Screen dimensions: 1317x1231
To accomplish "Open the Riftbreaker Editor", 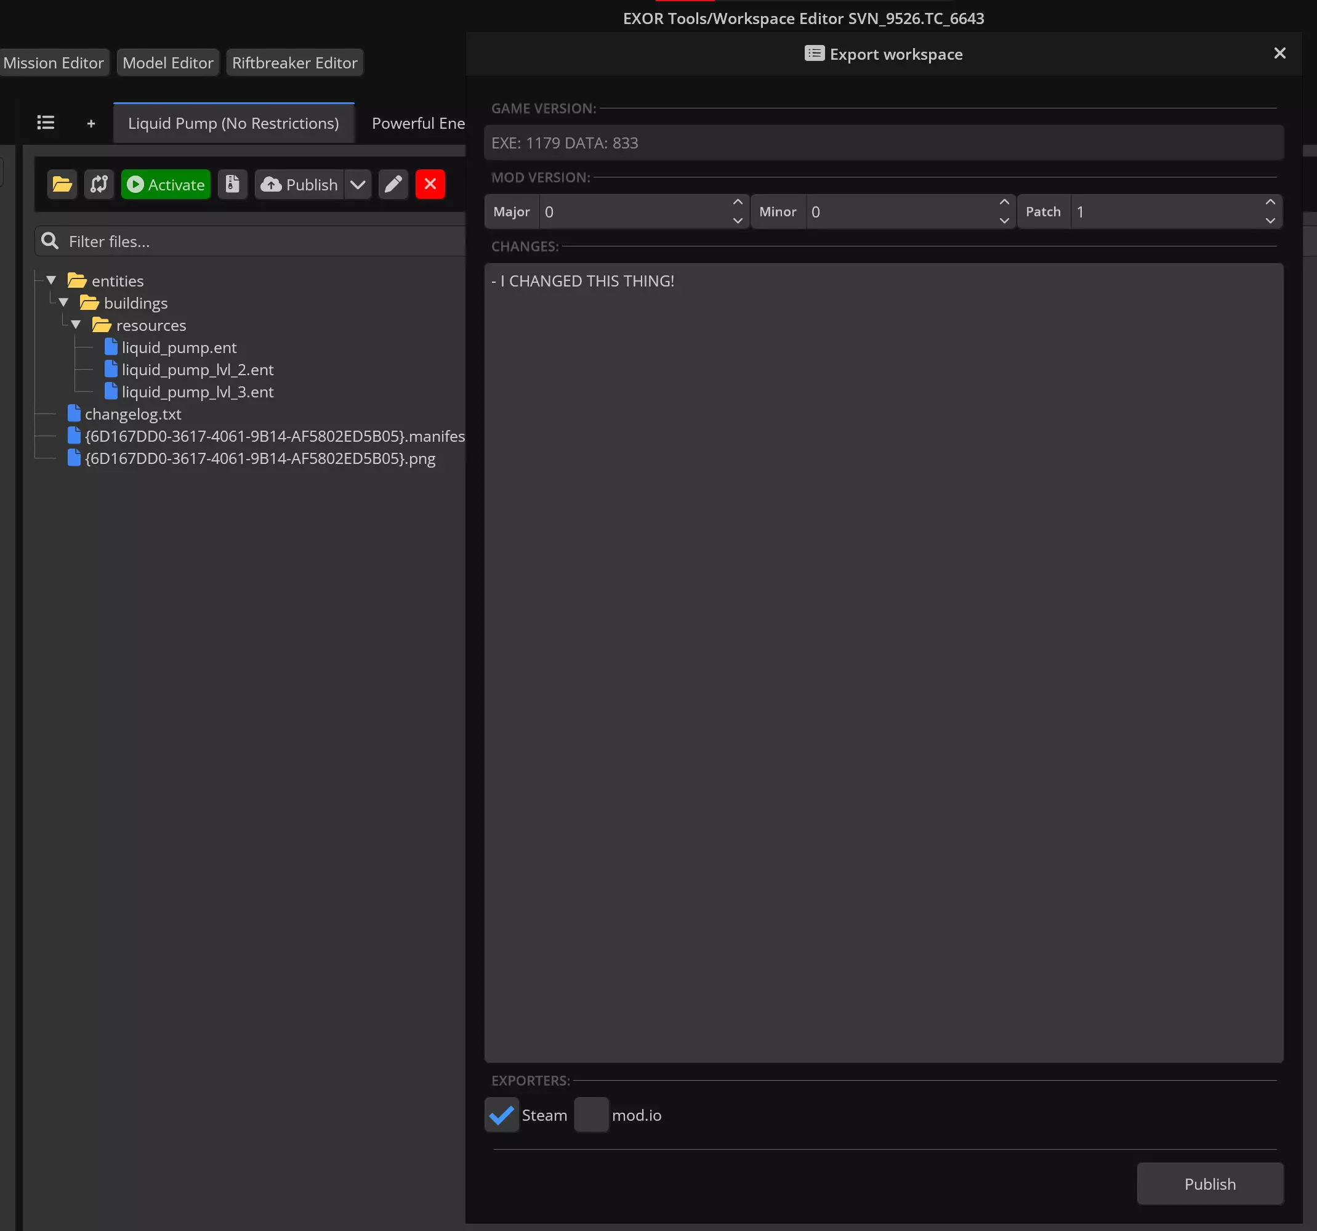I will tap(294, 63).
